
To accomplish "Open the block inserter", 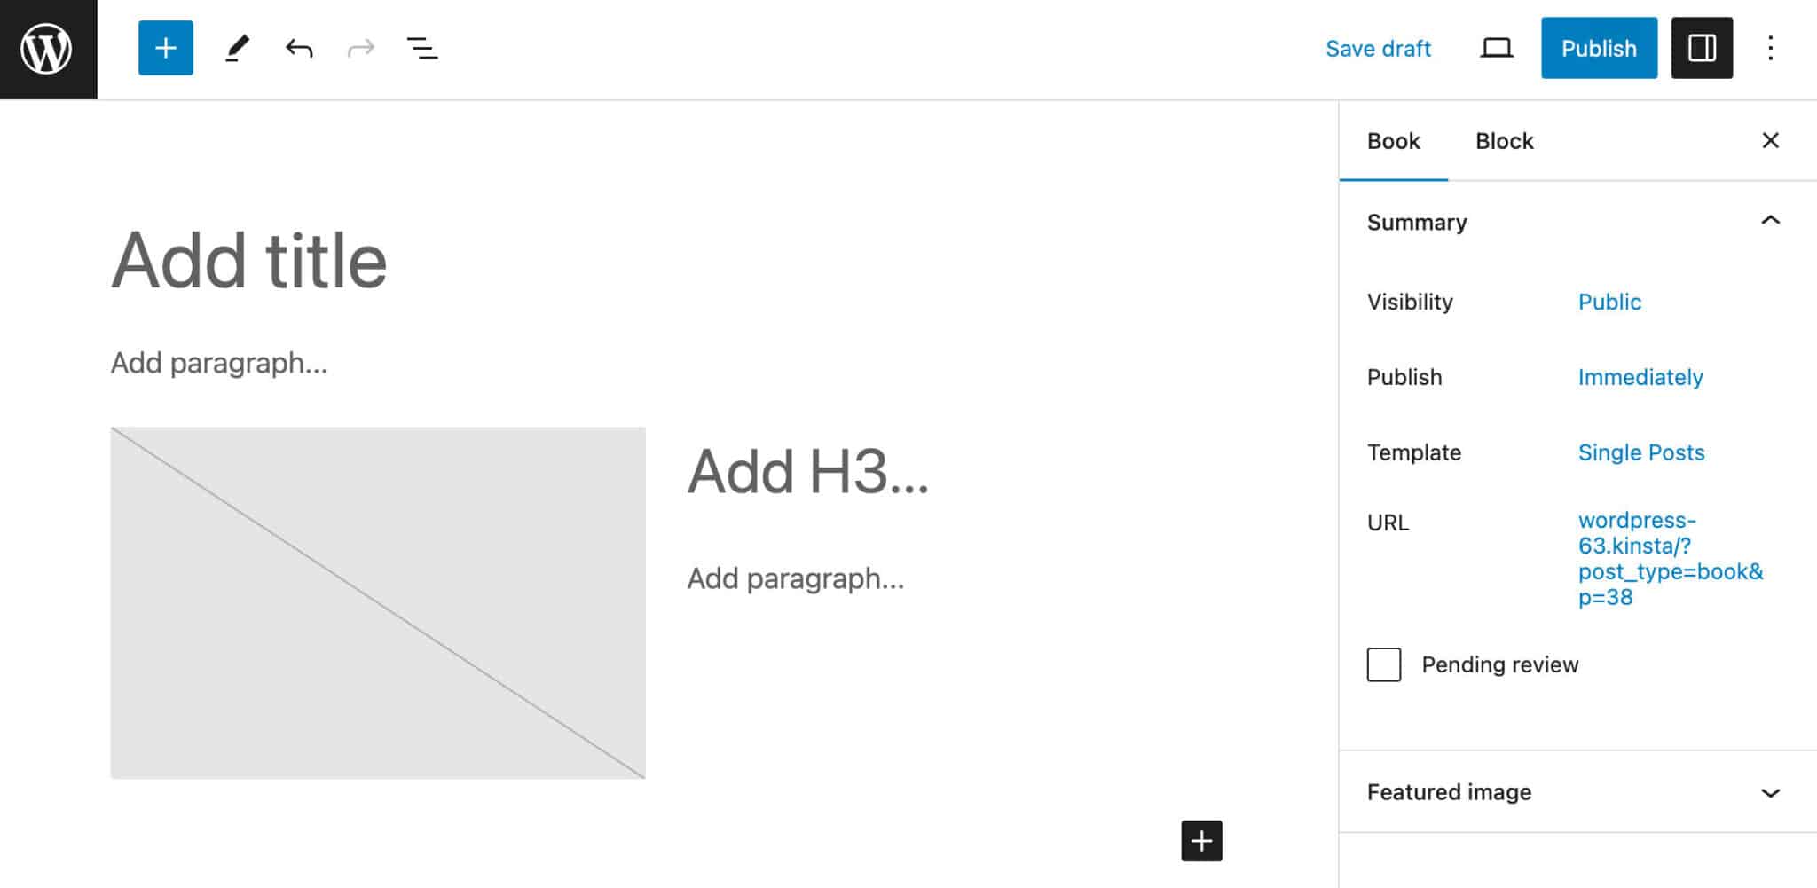I will 165,48.
